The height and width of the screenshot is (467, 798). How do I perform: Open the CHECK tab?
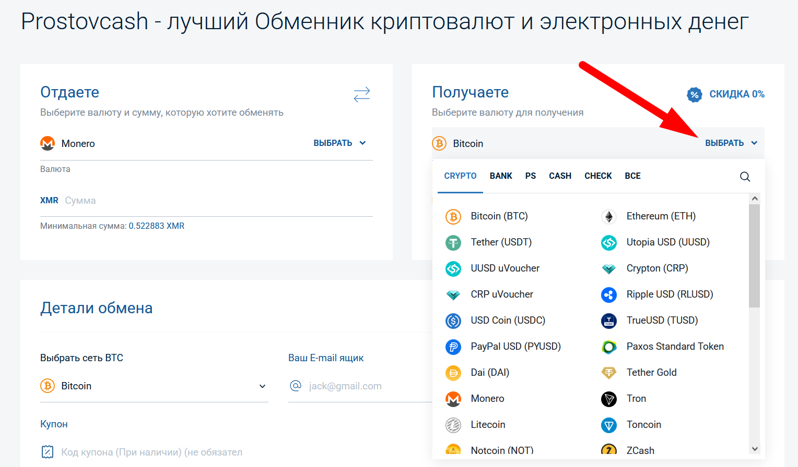598,176
